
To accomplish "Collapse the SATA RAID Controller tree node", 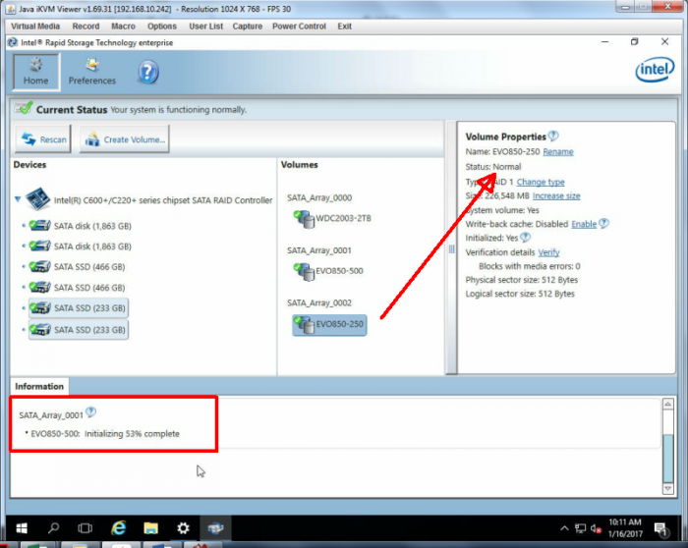I will click(x=18, y=199).
